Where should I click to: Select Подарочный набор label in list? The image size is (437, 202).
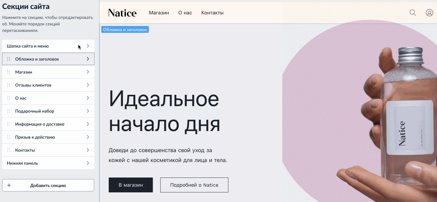(x=35, y=111)
